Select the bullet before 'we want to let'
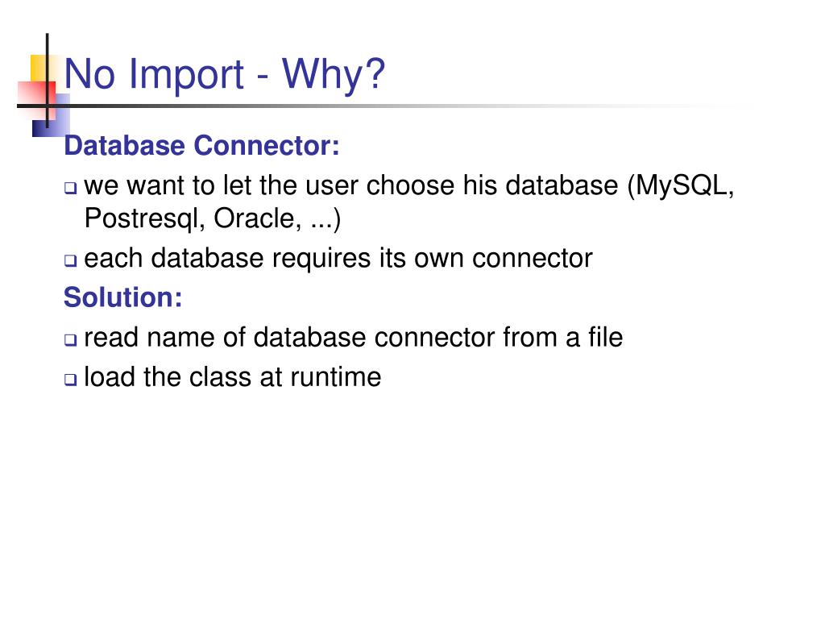 click(71, 187)
